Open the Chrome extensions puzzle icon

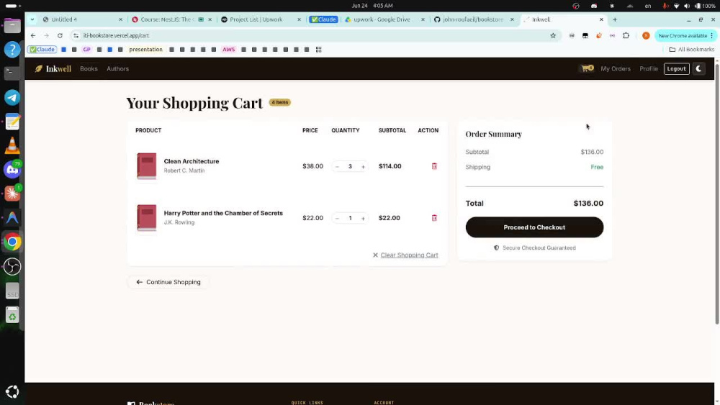point(626,35)
